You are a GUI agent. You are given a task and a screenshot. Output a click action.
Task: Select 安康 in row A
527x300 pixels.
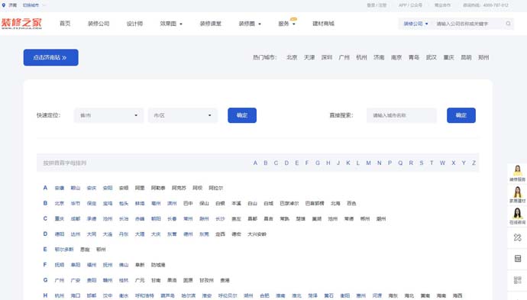tap(60, 188)
